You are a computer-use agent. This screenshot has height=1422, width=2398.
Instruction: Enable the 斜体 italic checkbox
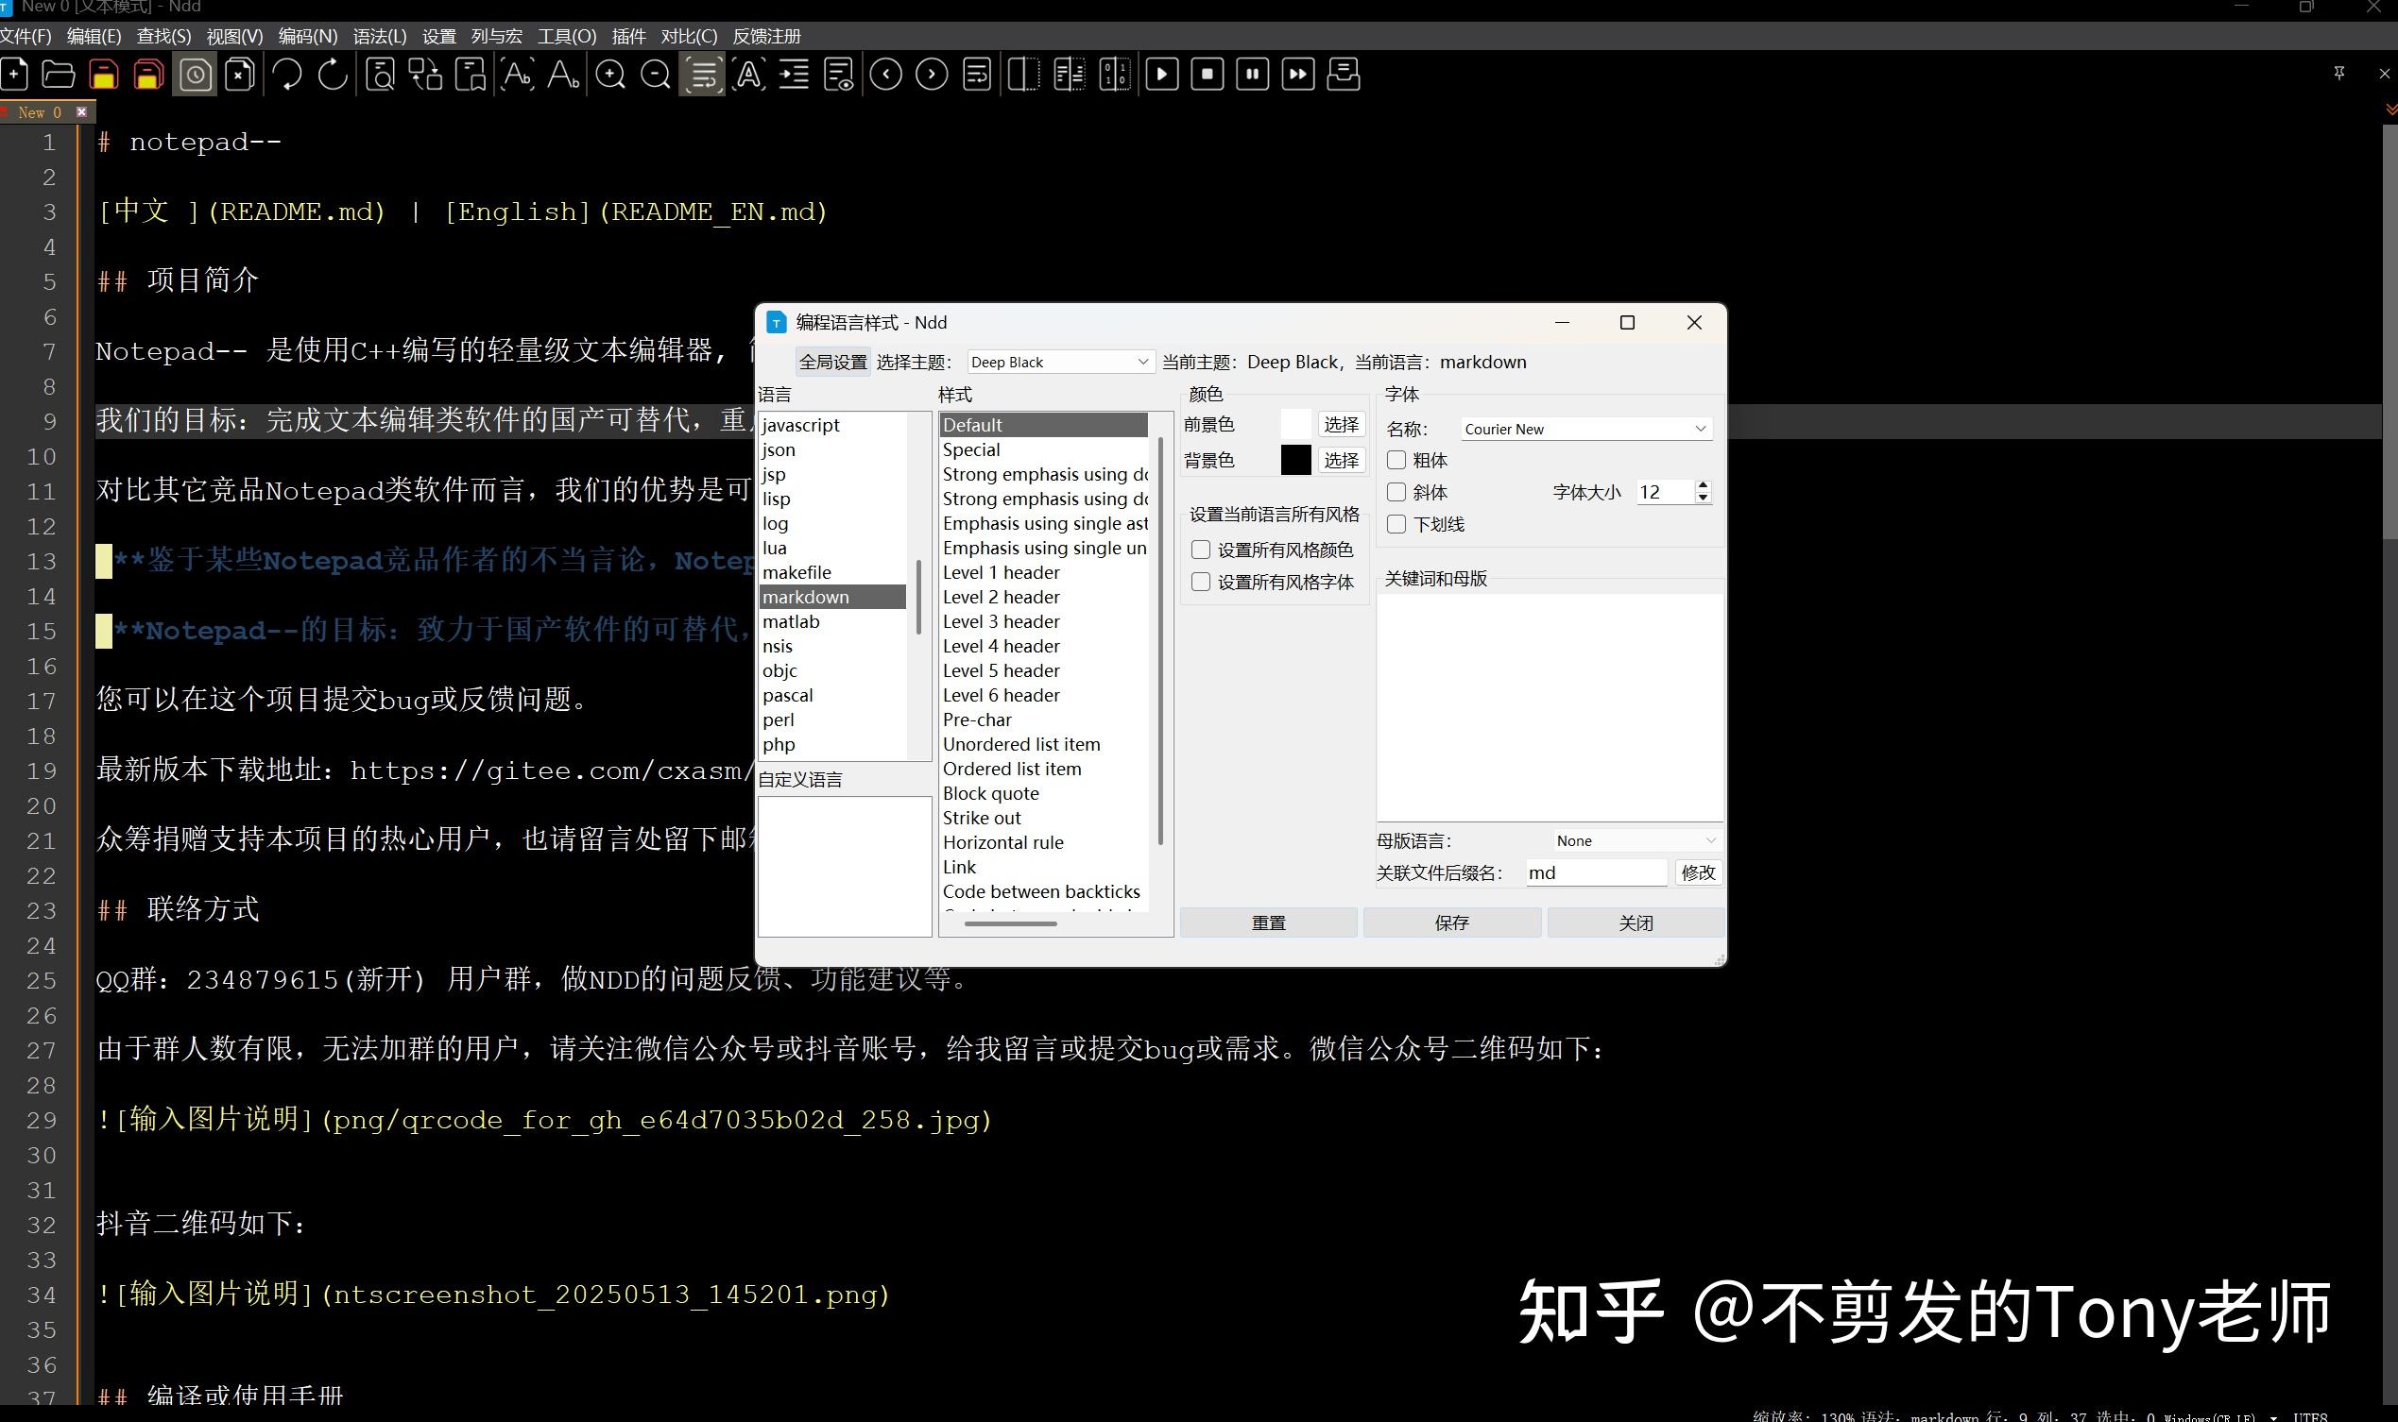point(1397,492)
